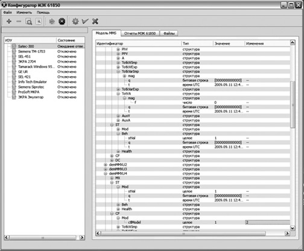Expand the demMMXU2 node
The image size is (304, 251).
pyautogui.click(x=106, y=165)
